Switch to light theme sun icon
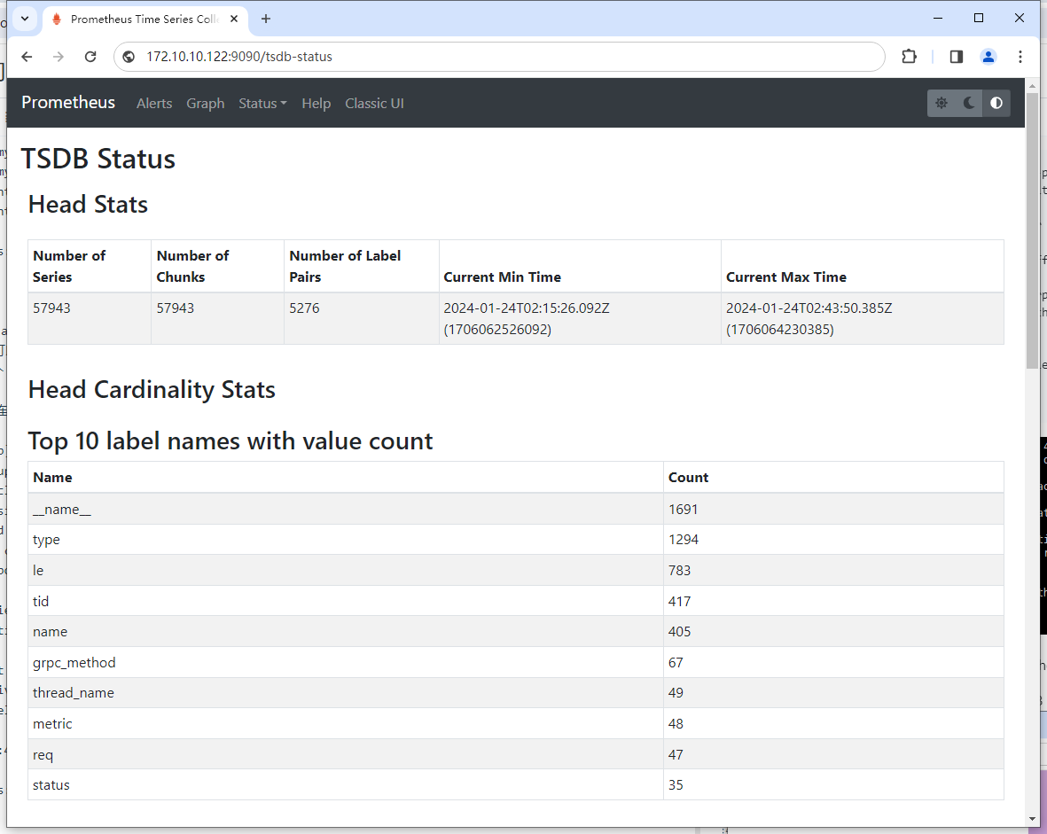 [x=942, y=103]
